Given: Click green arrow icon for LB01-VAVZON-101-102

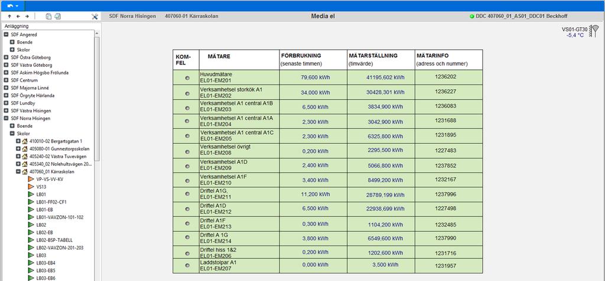Looking at the screenshot, I should coord(31,217).
